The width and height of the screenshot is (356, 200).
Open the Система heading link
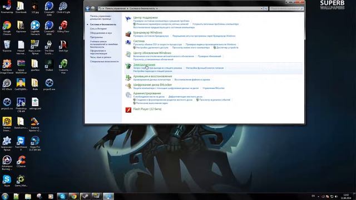[x=139, y=41]
